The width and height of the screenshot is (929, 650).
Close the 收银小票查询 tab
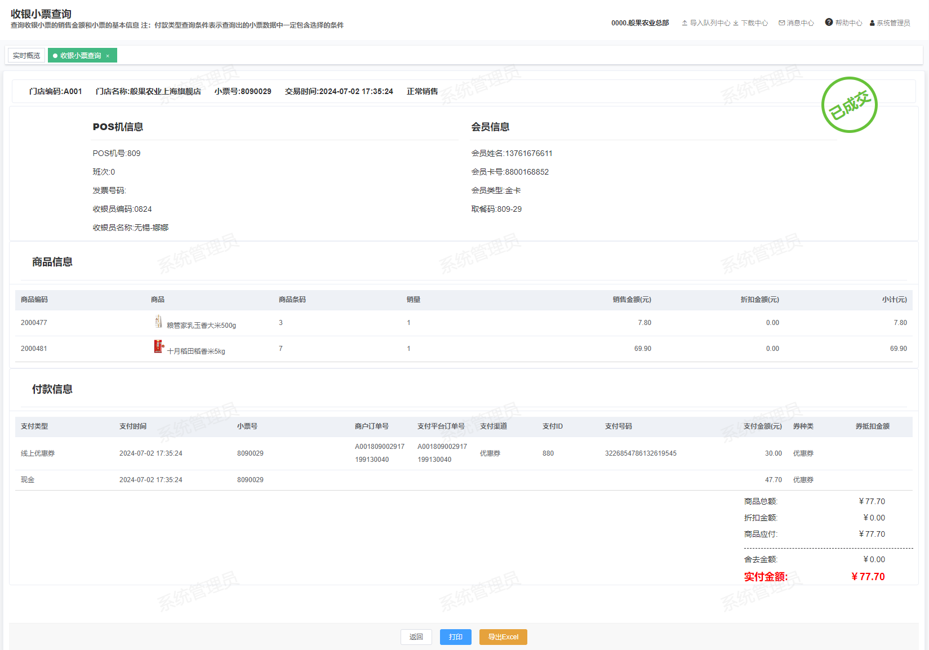click(x=108, y=56)
